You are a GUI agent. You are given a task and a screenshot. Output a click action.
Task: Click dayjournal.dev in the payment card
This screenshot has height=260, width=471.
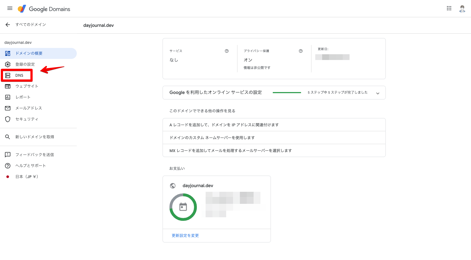198,186
